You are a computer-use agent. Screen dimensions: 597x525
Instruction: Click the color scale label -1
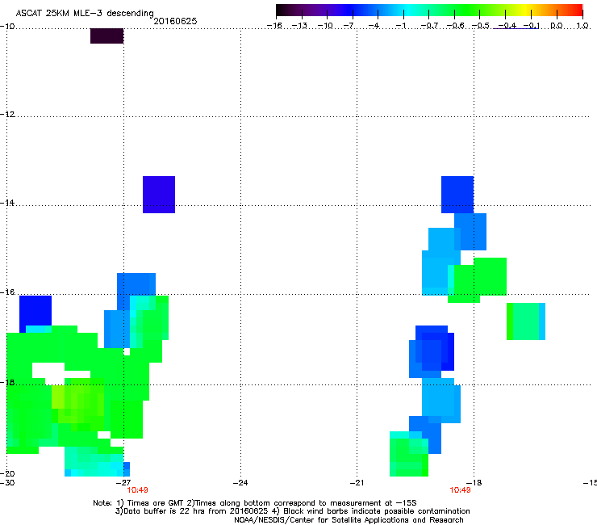(x=400, y=26)
